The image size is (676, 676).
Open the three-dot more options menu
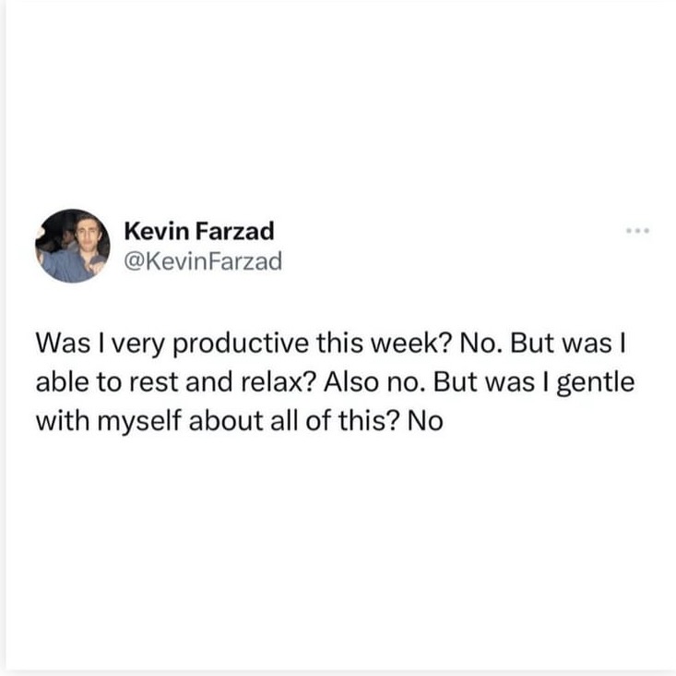637,231
